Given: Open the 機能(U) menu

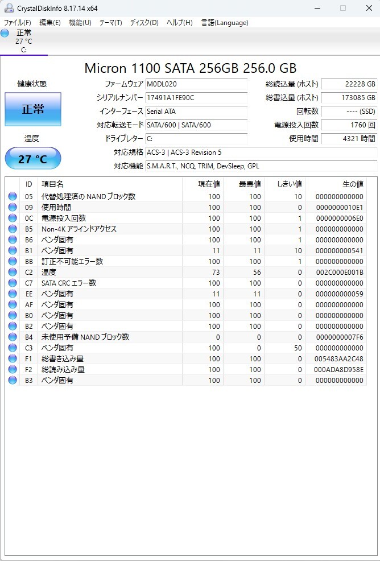Looking at the screenshot, I should [80, 23].
